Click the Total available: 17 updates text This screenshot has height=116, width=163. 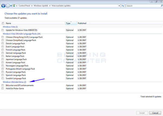(16, 18)
